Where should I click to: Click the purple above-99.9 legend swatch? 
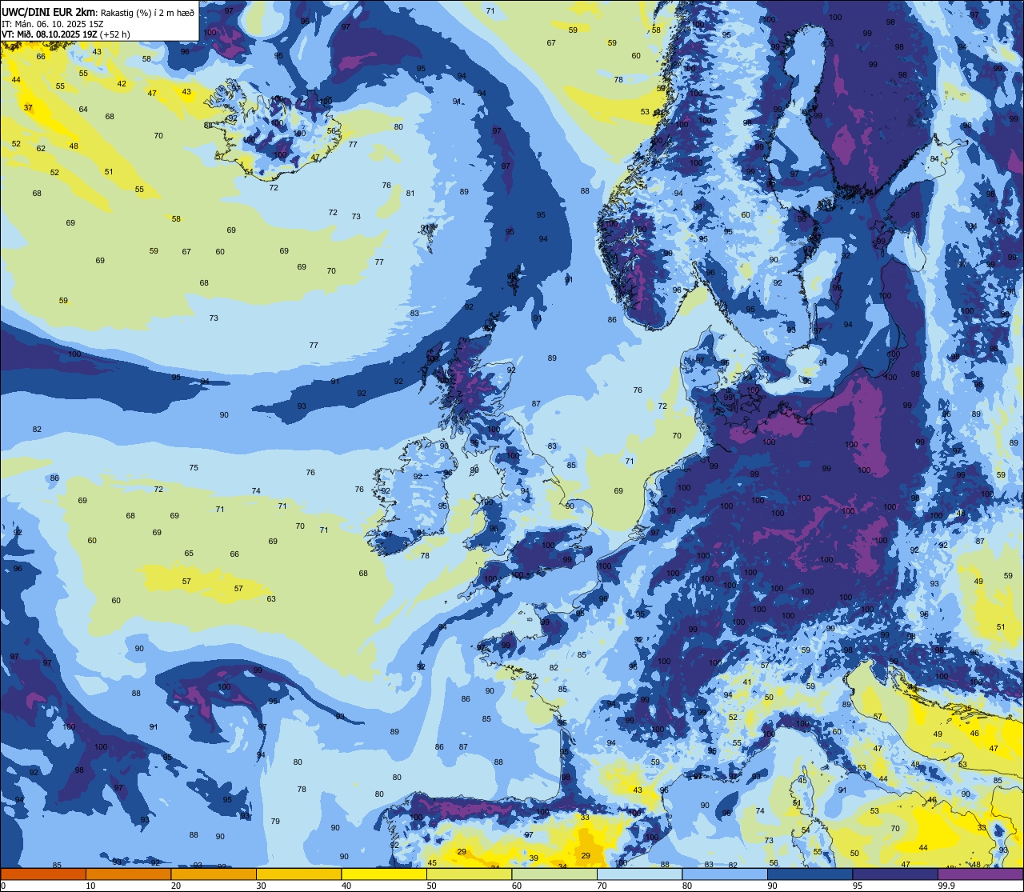tap(980, 874)
